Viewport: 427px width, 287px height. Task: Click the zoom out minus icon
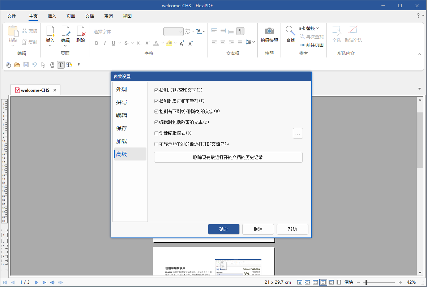point(358,283)
